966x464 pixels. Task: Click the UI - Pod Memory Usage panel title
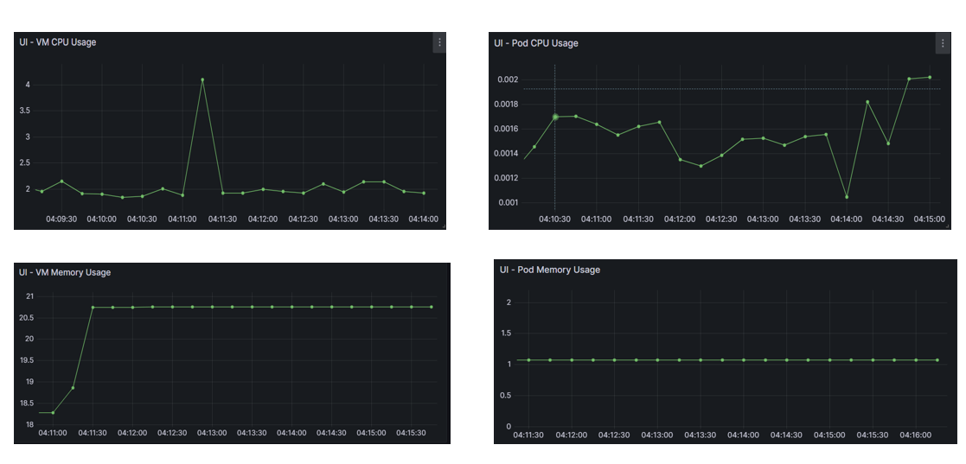(x=549, y=270)
